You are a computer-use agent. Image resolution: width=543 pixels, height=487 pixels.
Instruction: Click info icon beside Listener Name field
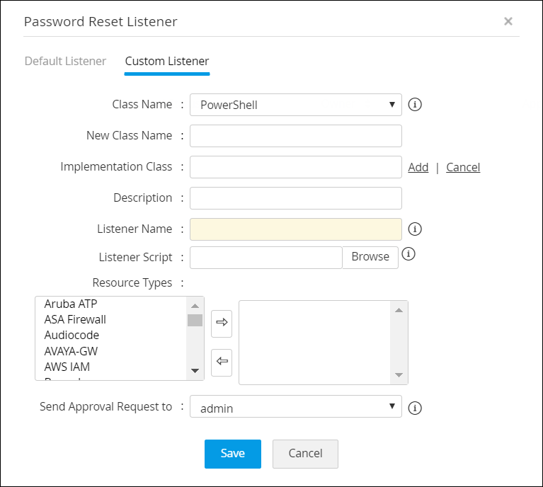[x=416, y=229]
